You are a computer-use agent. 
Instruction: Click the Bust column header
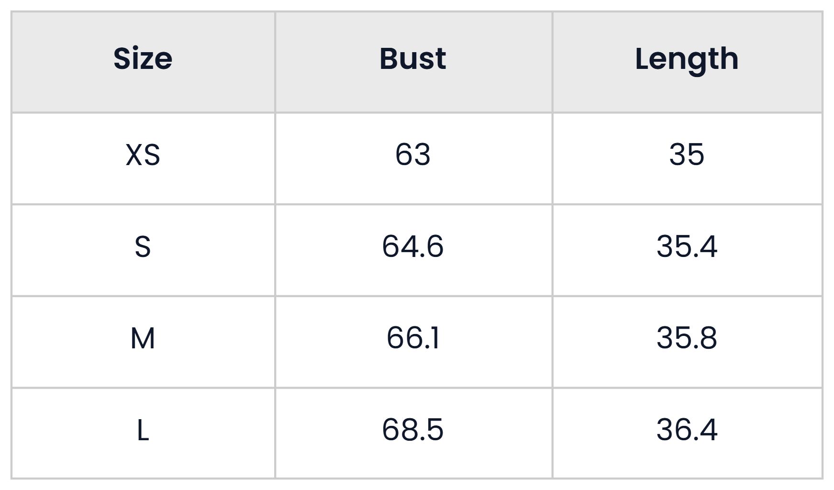pos(413,62)
